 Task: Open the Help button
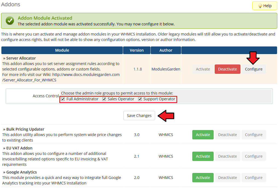point(265,6)
